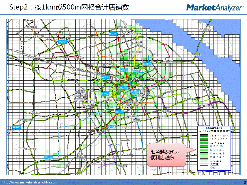The width and height of the screenshot is (247, 185).
Task: Click the 宝山区 district label
Action: [113, 34]
